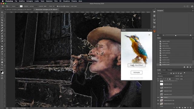
Task: Toggle the layer filter on/off switch
Action: (x=185, y=73)
